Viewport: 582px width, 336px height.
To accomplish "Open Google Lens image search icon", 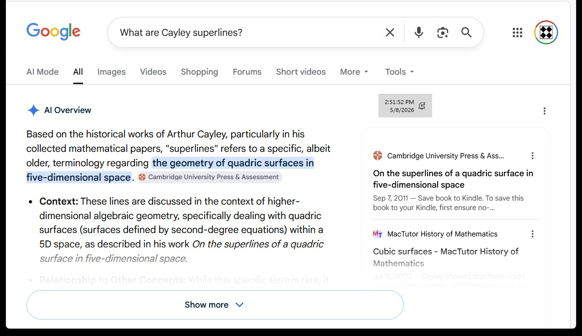I will click(443, 33).
